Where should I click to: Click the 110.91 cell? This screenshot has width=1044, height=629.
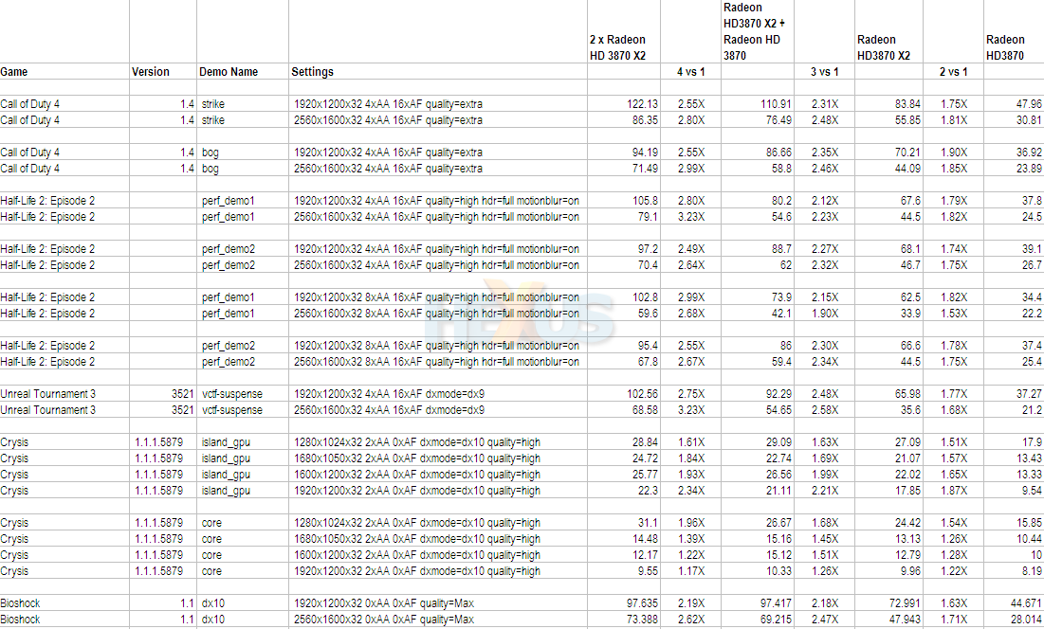[757, 103]
